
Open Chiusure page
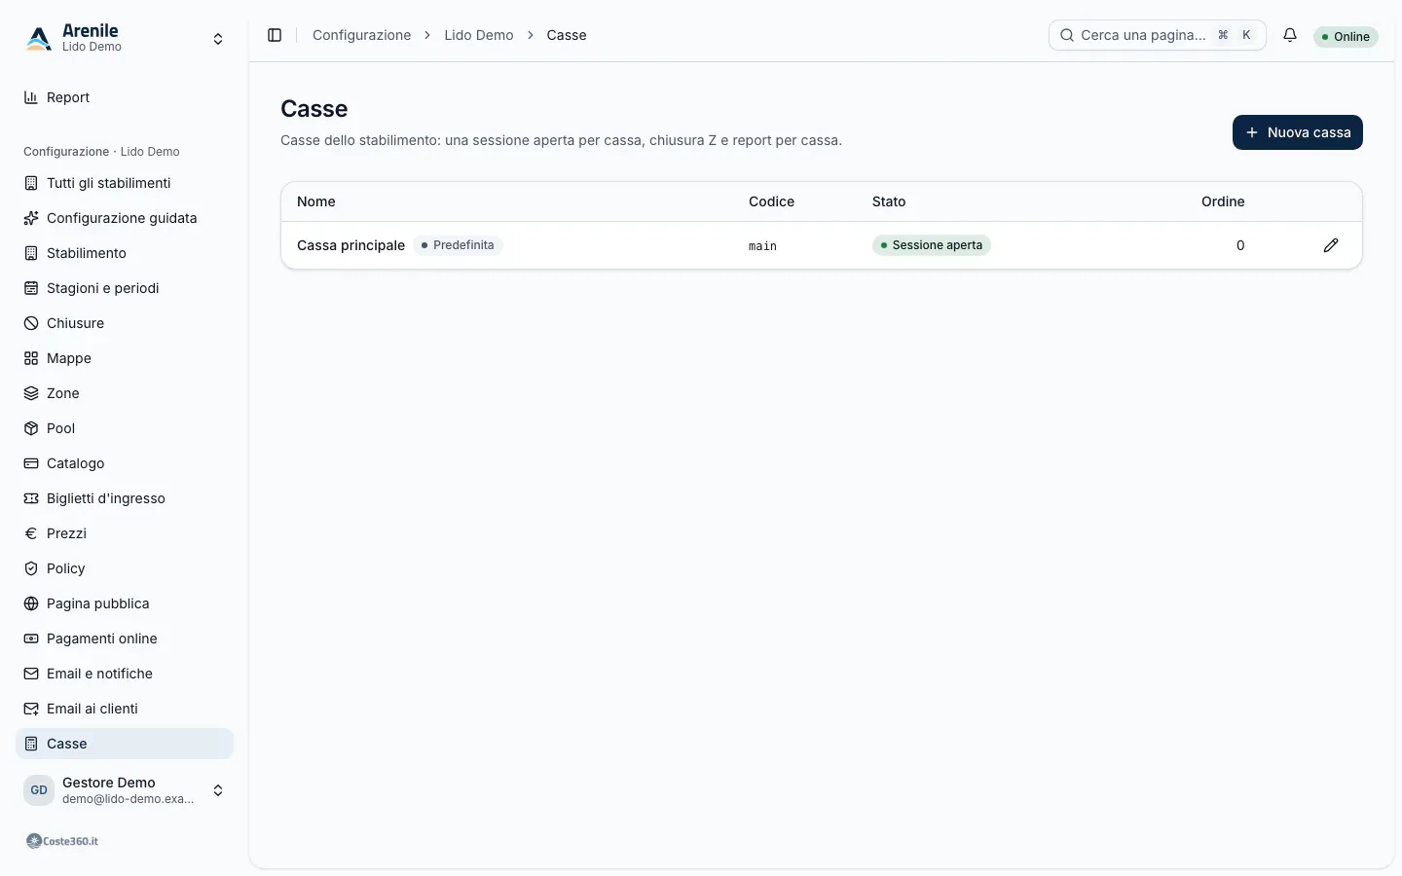click(125, 323)
